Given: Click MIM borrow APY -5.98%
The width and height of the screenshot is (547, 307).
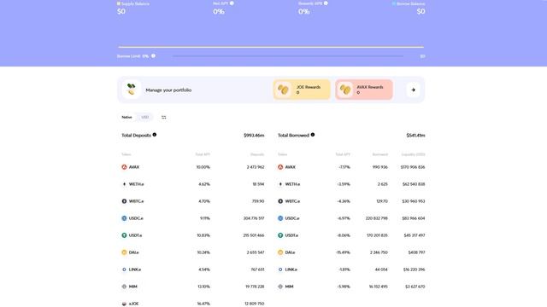Looking at the screenshot, I should tap(344, 287).
